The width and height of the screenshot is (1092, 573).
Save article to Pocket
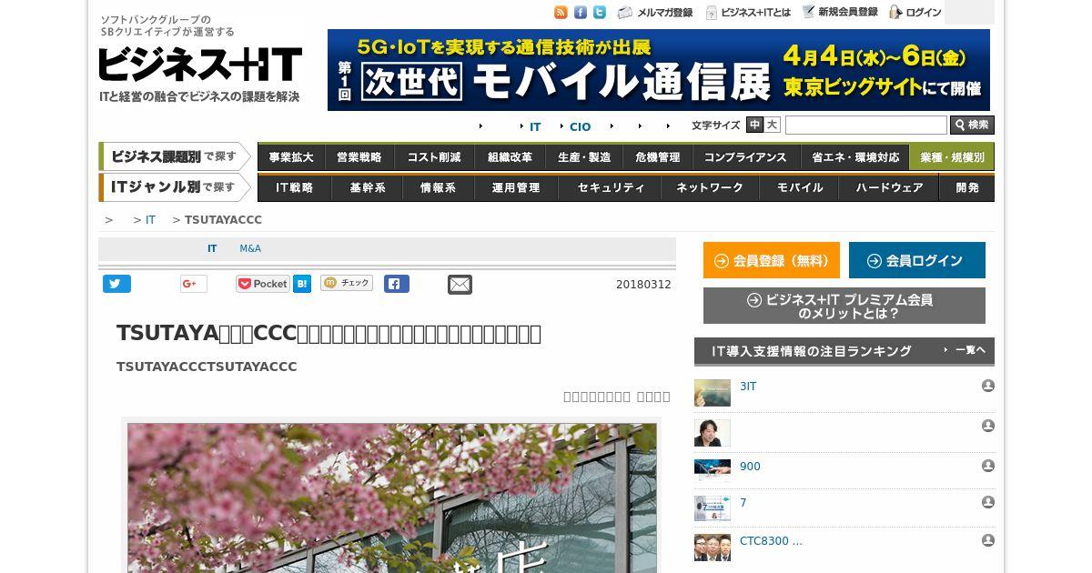point(262,284)
